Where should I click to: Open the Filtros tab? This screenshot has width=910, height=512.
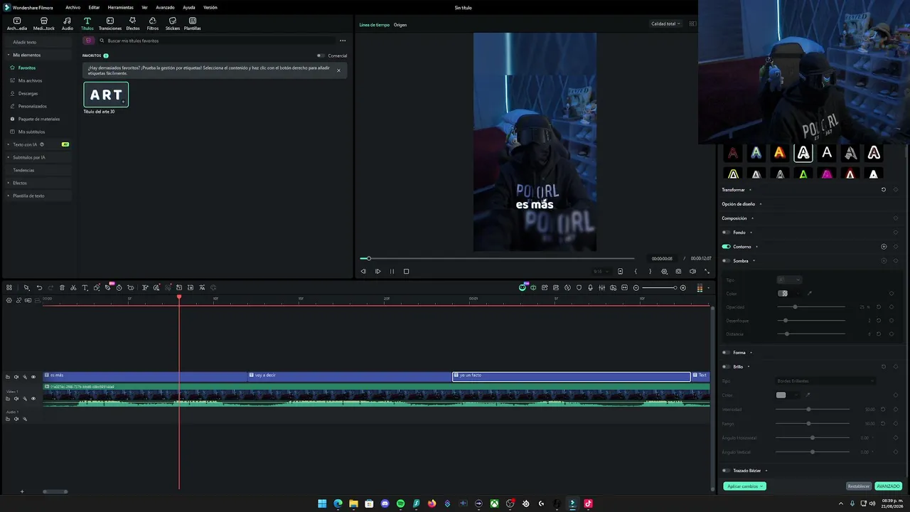153,23
